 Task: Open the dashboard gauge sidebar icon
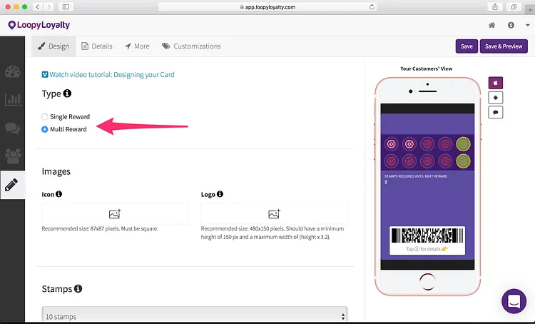13,72
